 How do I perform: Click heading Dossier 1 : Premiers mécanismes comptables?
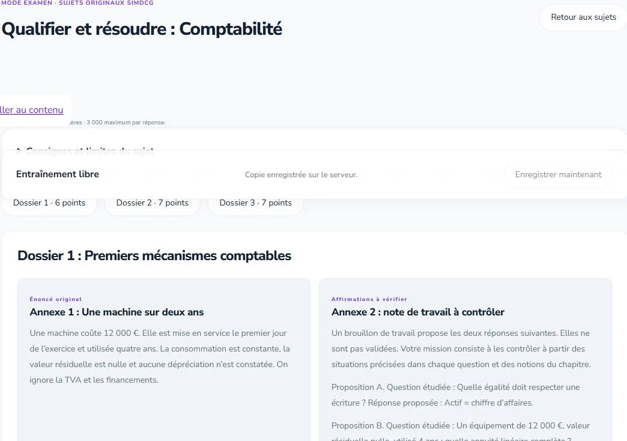(154, 255)
